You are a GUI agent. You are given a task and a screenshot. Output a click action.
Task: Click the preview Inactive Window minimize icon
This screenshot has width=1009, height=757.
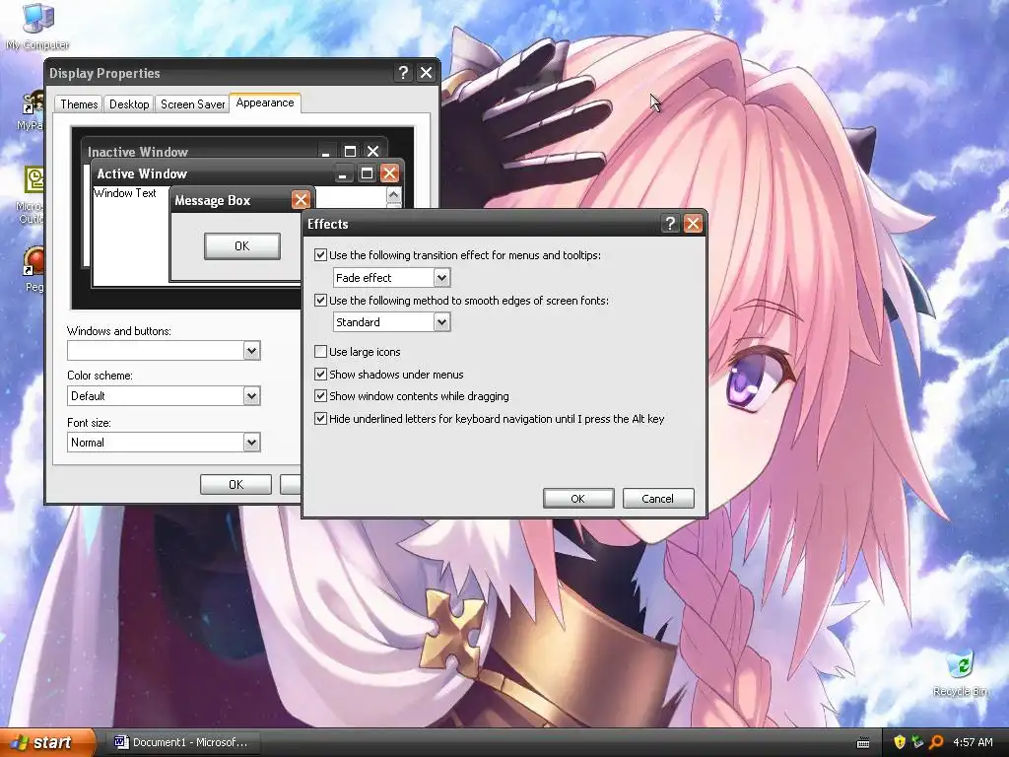click(326, 151)
